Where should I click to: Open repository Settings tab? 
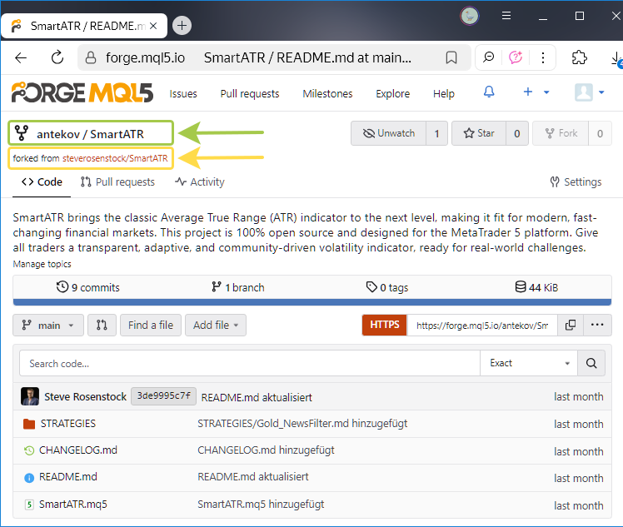(x=576, y=181)
